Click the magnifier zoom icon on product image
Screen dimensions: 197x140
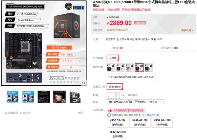(x=84, y=83)
